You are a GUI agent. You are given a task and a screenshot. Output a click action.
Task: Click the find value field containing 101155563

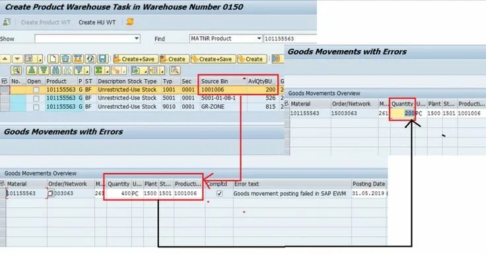pyautogui.click(x=290, y=38)
